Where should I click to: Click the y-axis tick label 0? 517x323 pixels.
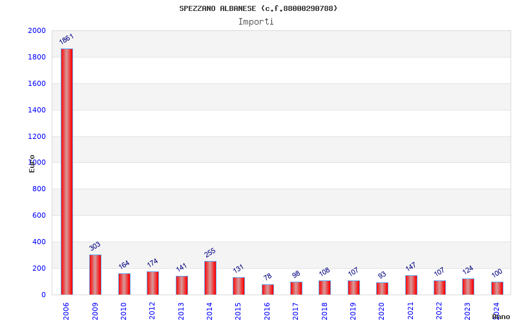tap(43, 295)
